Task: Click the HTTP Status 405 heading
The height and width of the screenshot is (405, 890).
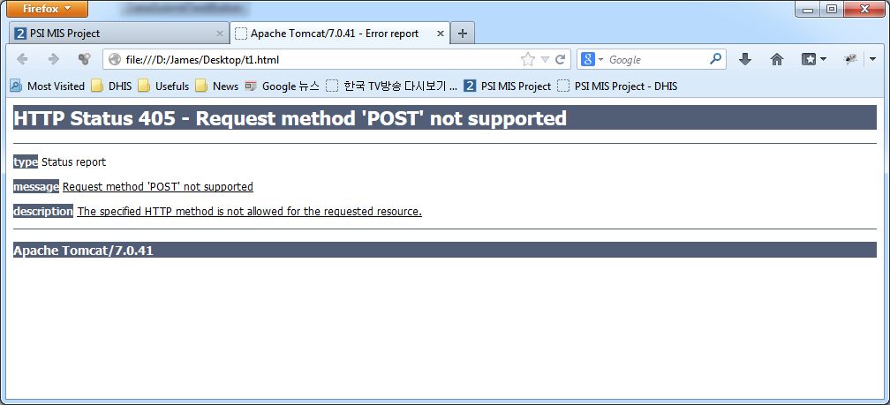Action: pyautogui.click(x=290, y=118)
